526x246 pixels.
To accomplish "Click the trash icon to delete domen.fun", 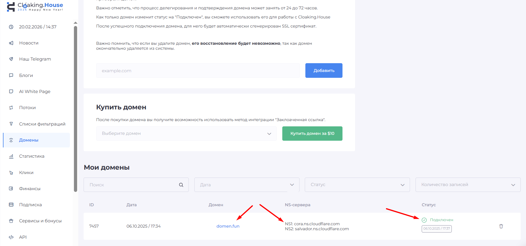I will pyautogui.click(x=501, y=226).
